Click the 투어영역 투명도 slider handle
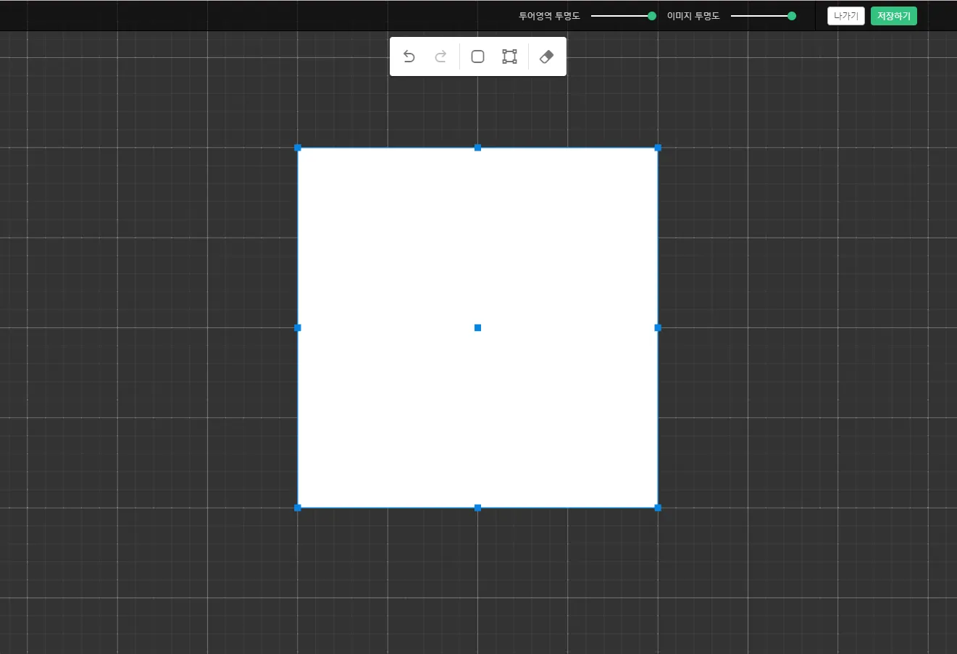957x654 pixels. click(x=652, y=16)
